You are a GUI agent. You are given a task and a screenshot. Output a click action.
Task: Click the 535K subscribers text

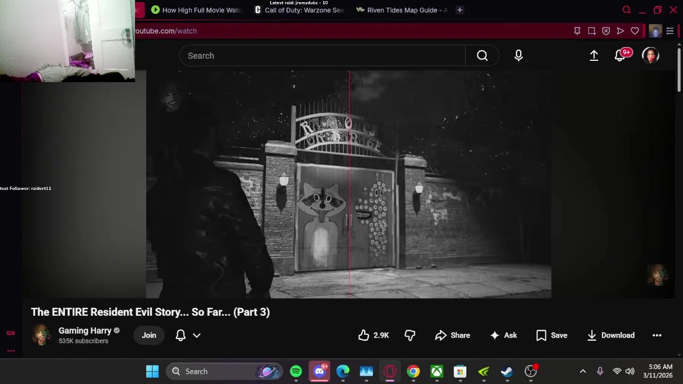83,341
